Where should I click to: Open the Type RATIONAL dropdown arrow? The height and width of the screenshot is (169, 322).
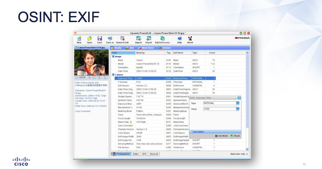pos(238,103)
